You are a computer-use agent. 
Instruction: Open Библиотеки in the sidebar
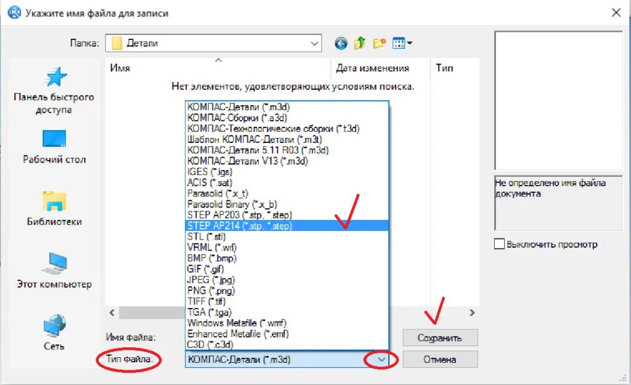54,209
